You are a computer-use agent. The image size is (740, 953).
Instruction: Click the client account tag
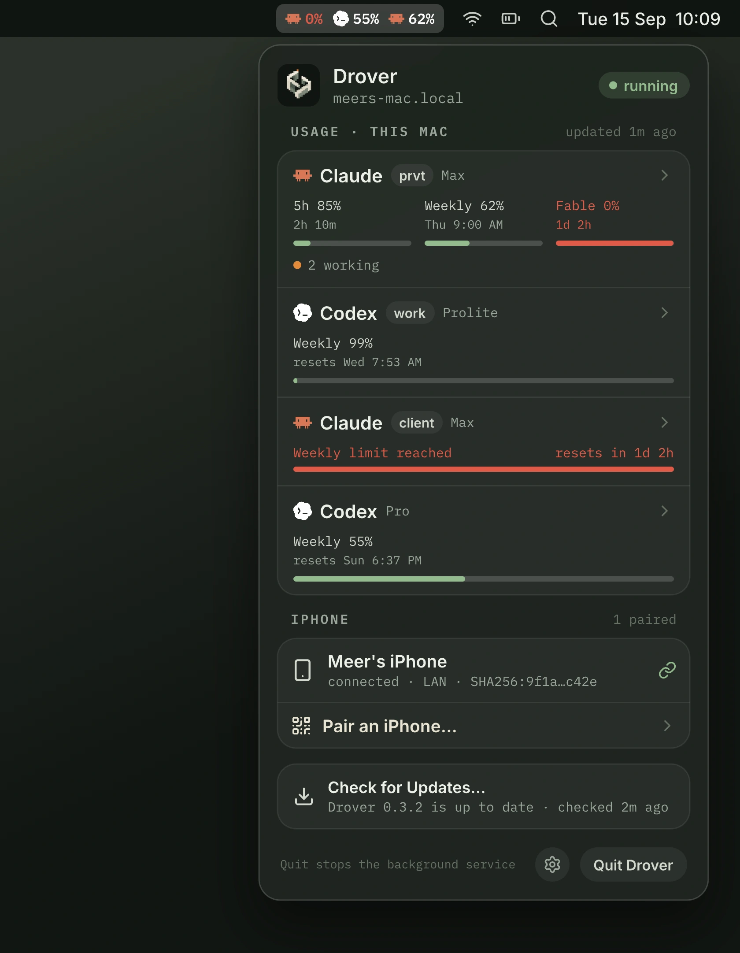(x=416, y=423)
